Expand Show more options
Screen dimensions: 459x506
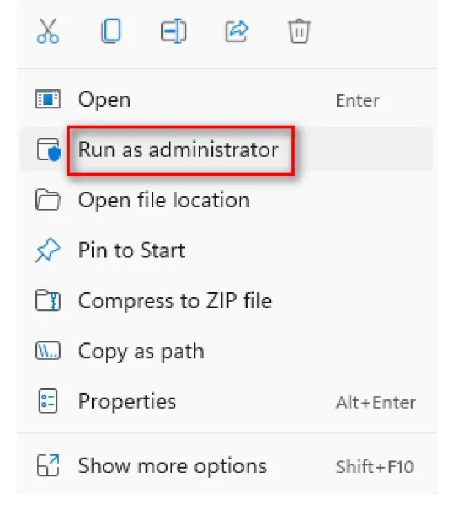click(x=172, y=465)
